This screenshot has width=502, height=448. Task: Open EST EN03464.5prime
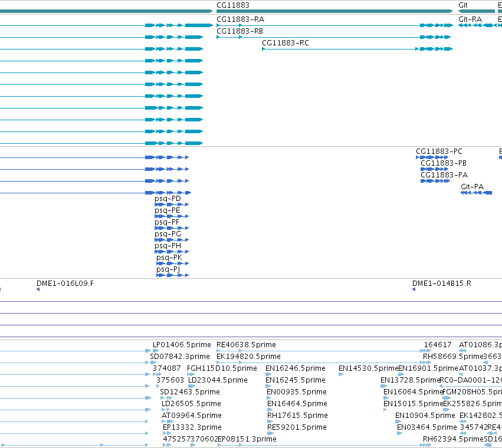tap(426, 427)
